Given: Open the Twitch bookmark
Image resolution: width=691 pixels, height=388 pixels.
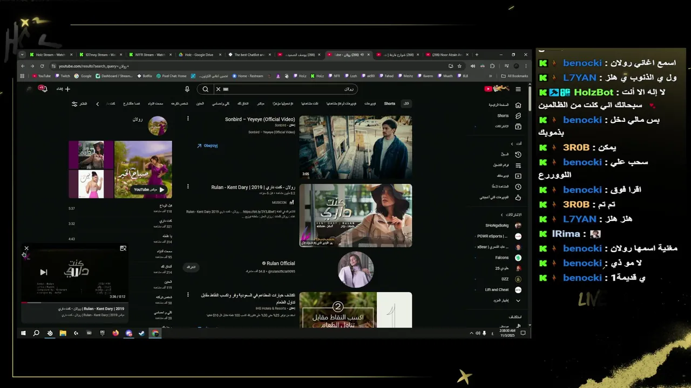Looking at the screenshot, I should [x=62, y=76].
